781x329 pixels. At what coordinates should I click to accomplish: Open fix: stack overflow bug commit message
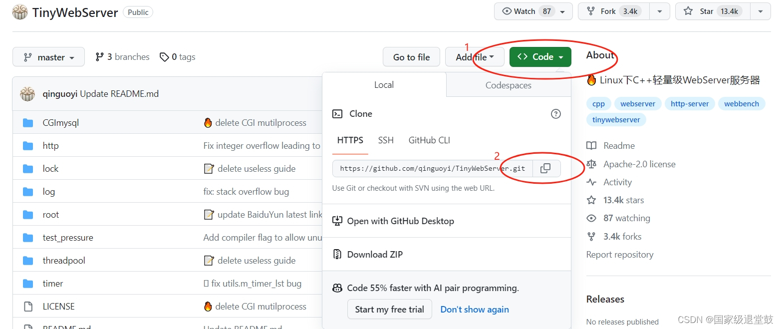(246, 192)
